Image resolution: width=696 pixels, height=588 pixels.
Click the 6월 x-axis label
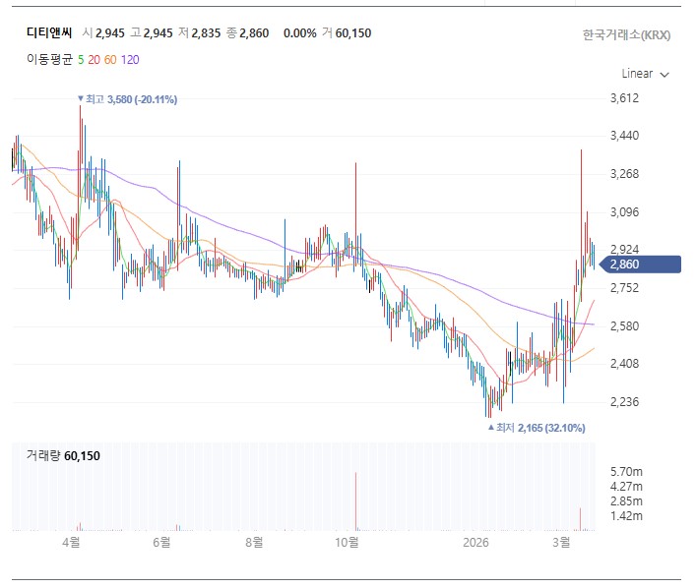pos(161,542)
